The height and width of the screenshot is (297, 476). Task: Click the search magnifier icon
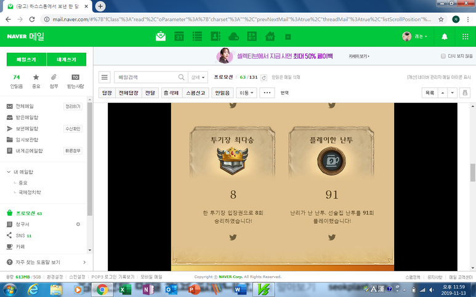tap(181, 77)
